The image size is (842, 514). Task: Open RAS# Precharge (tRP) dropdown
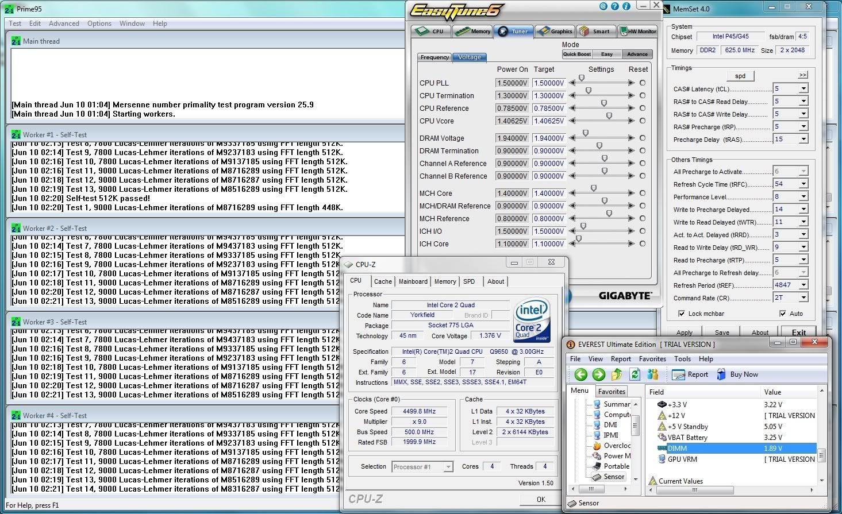803,126
